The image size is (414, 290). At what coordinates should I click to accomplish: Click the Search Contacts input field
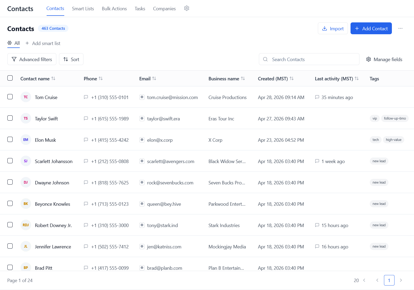point(309,59)
